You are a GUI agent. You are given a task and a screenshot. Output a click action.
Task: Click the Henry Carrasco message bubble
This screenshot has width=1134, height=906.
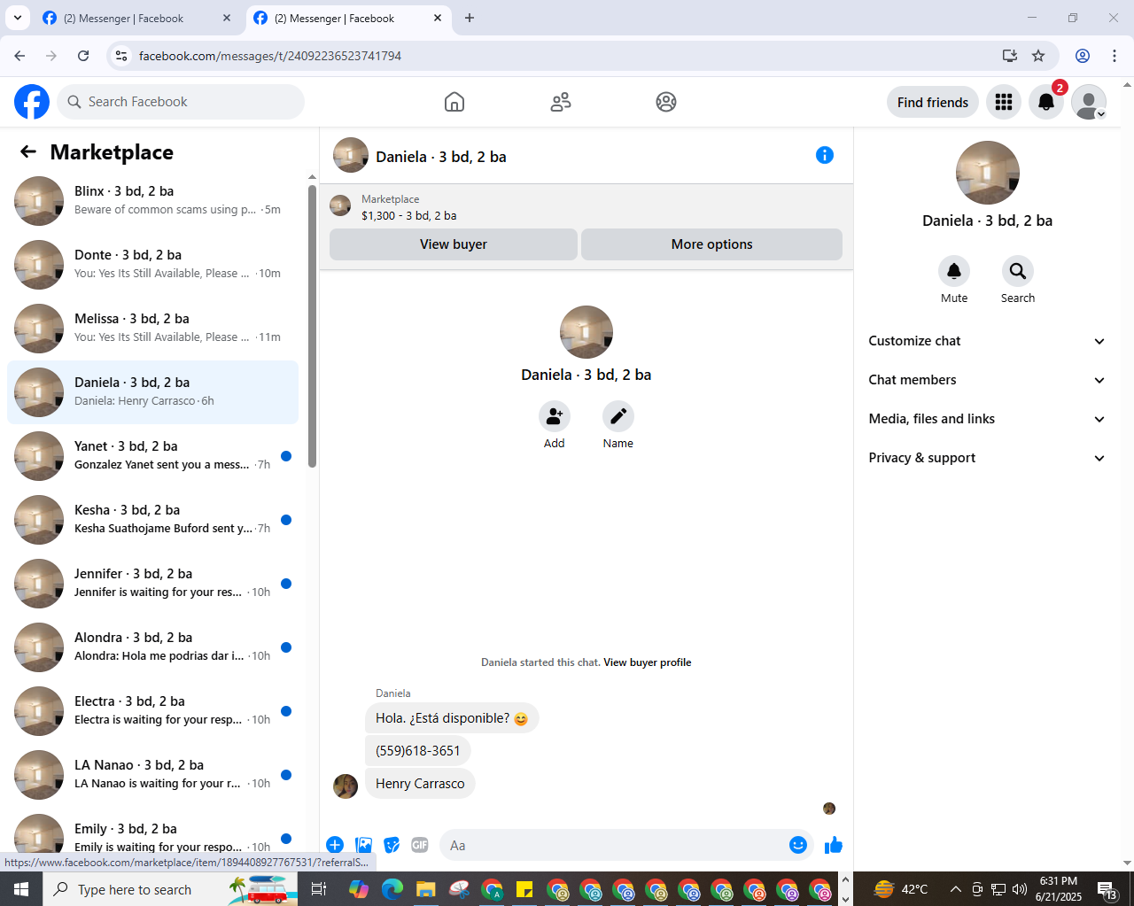click(420, 784)
